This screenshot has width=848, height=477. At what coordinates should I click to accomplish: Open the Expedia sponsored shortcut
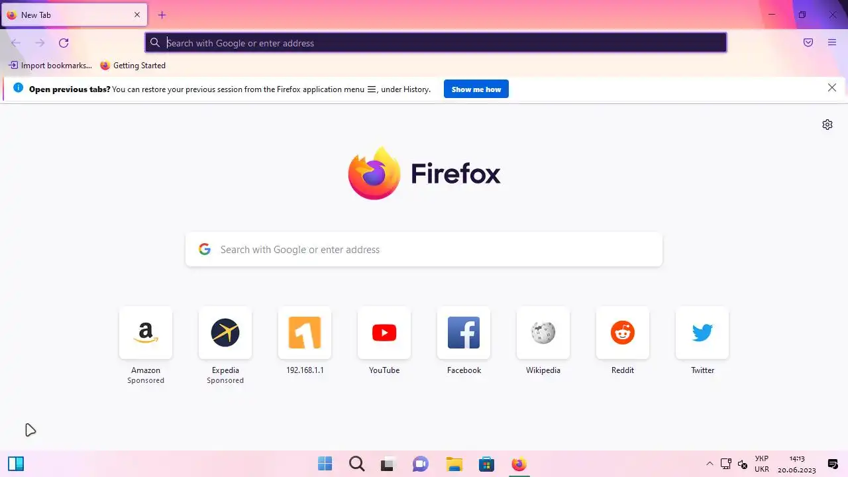[x=225, y=333]
